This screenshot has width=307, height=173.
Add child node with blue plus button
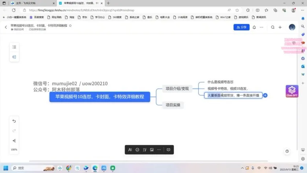265,96
